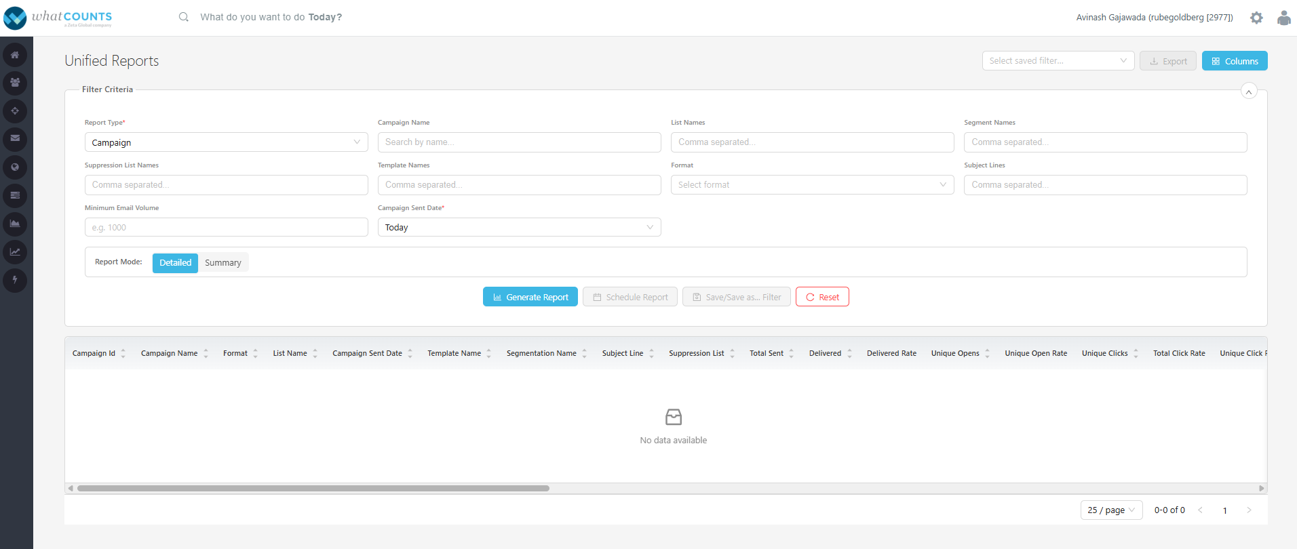Image resolution: width=1297 pixels, height=549 pixels.
Task: Open settings gear icon in header
Action: point(1256,18)
